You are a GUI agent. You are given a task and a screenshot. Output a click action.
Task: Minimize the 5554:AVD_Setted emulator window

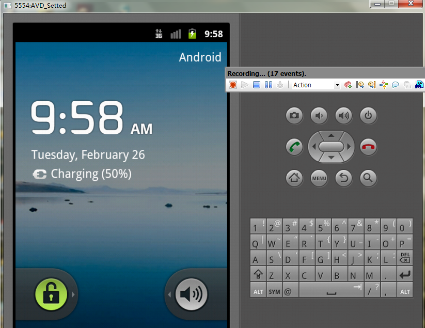tap(377, 4)
